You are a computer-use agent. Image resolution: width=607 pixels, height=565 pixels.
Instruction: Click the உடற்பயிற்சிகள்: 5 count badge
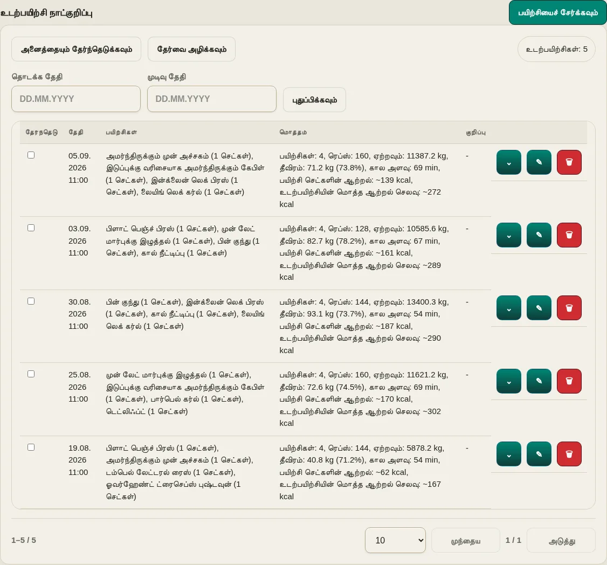click(556, 49)
